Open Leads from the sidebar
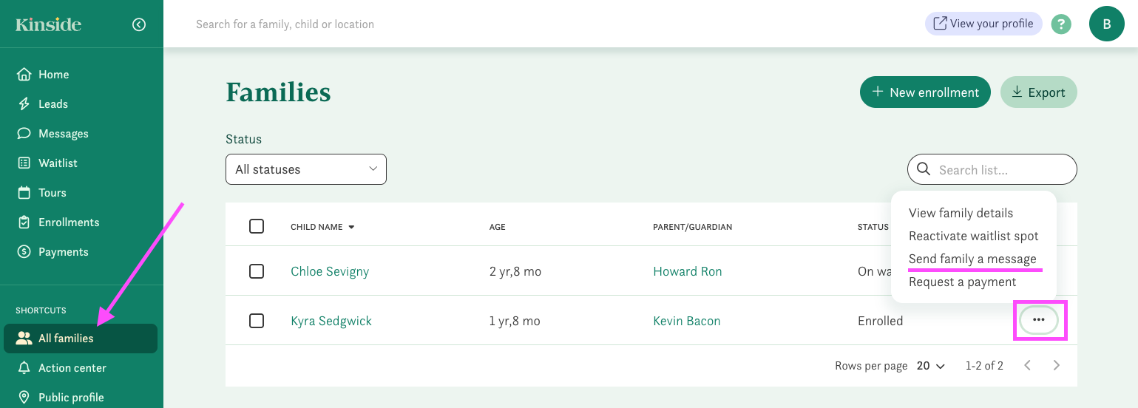 coord(53,104)
